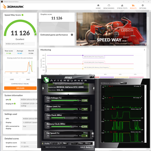Screen dimensions: 151x151
Task: Click the Core Clock +240 value box
Action: 85,118
